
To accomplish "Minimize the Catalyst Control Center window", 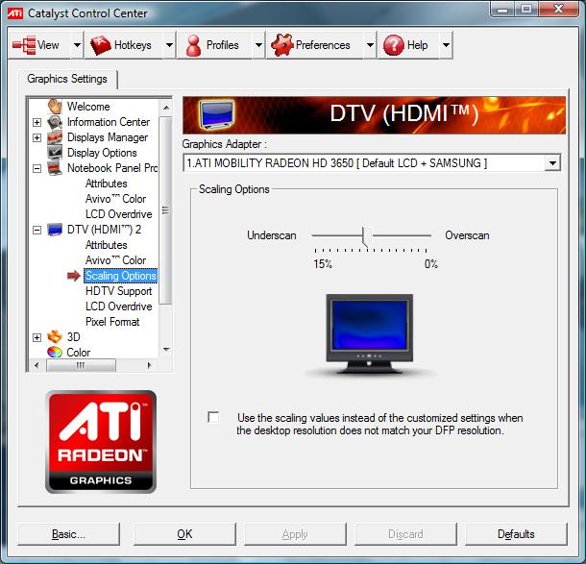I will tap(502, 10).
